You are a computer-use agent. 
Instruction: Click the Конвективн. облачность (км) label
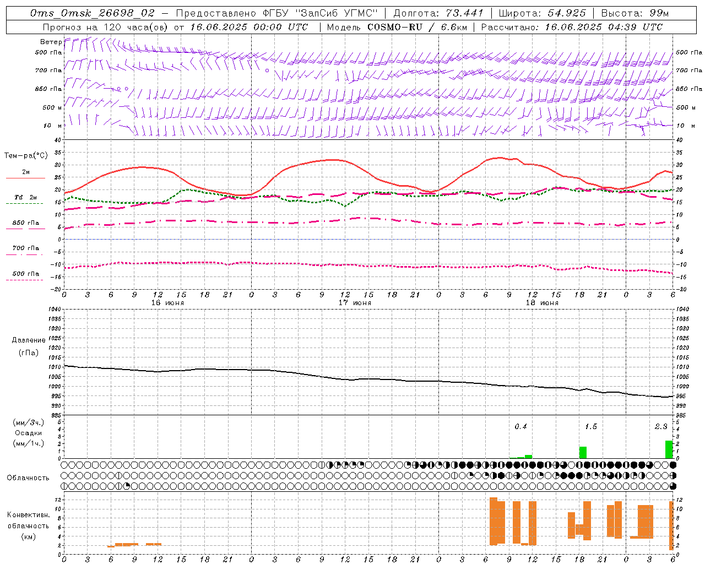28,526
